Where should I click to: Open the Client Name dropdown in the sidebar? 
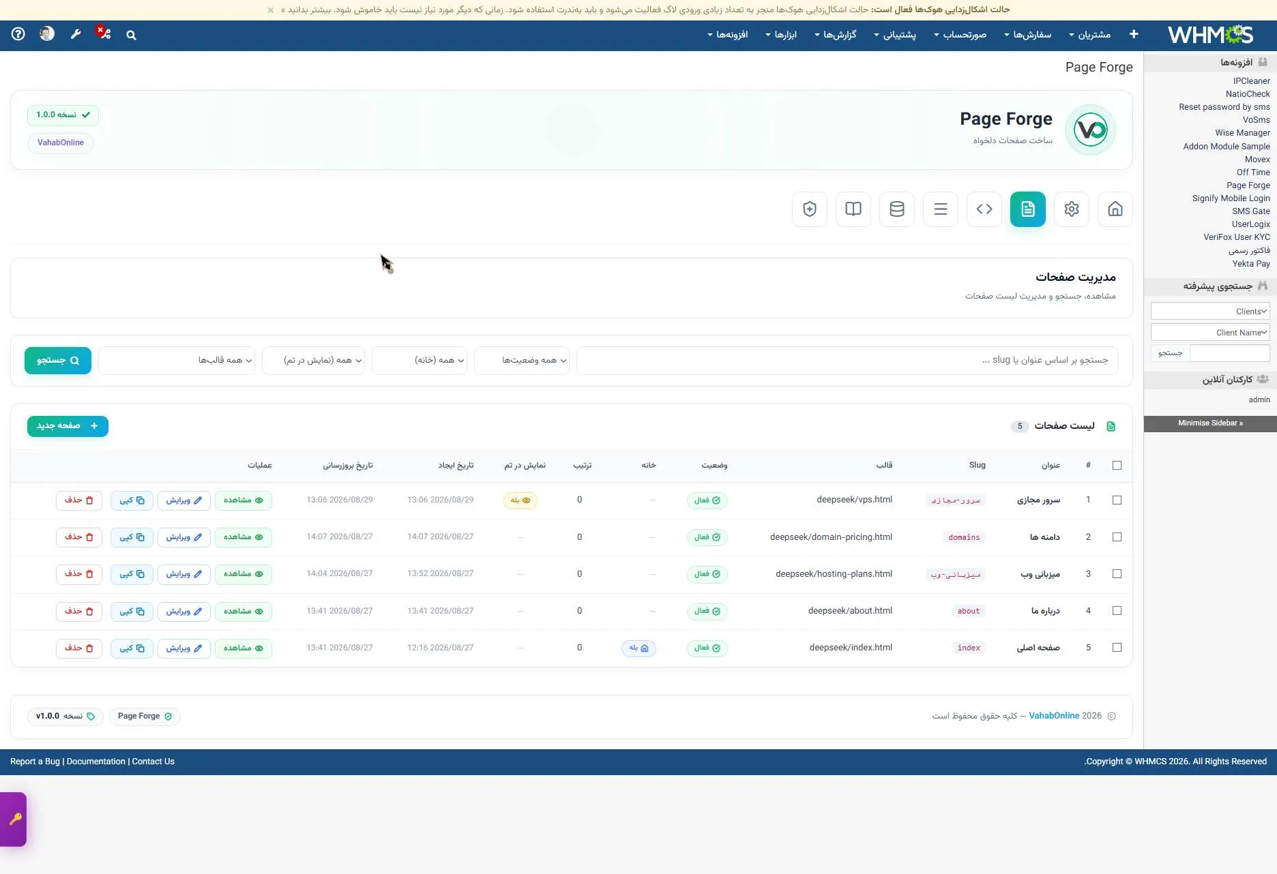1210,332
